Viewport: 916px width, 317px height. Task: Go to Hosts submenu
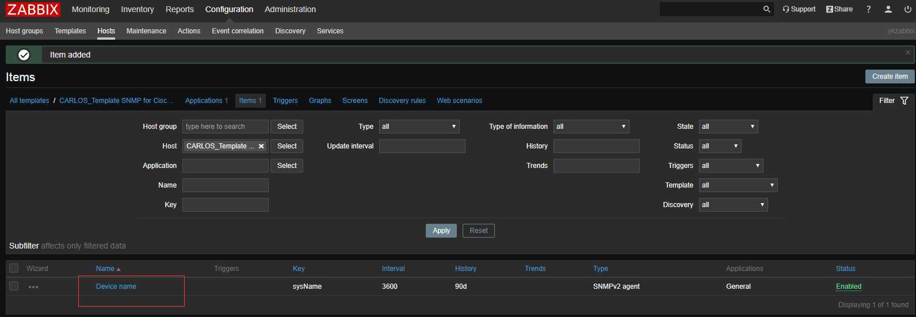point(106,31)
